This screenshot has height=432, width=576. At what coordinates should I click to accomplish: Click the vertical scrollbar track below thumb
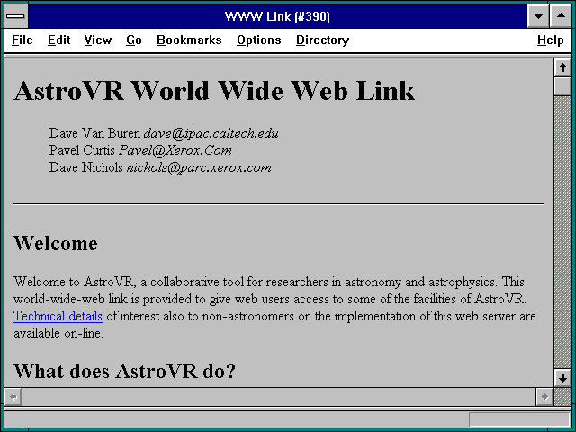tap(562, 231)
